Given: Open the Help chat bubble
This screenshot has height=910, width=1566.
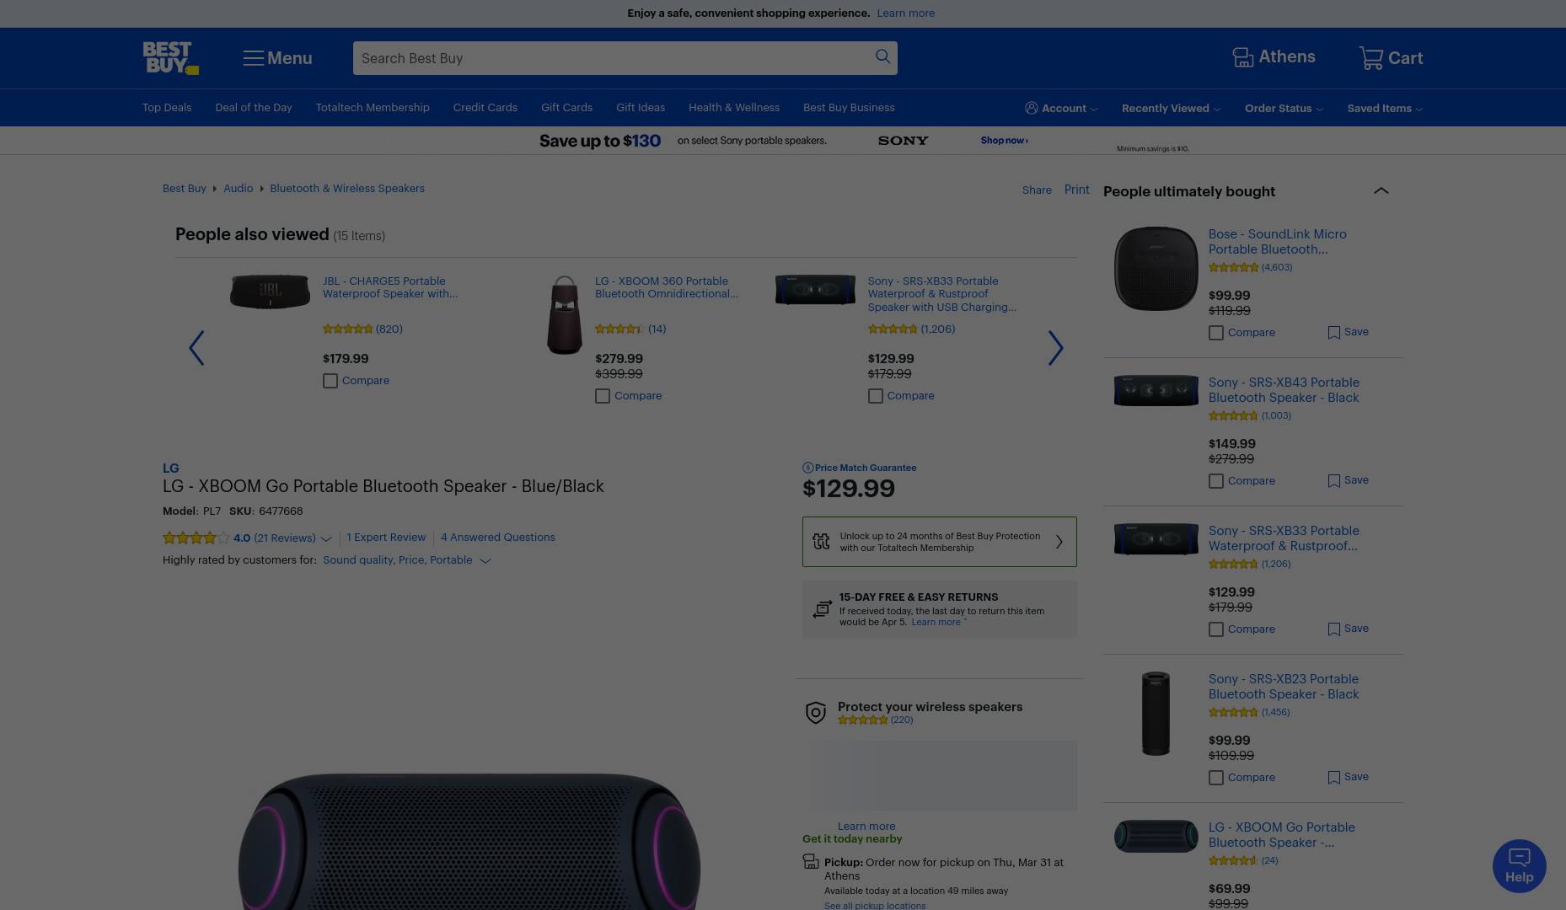Looking at the screenshot, I should 1519,866.
